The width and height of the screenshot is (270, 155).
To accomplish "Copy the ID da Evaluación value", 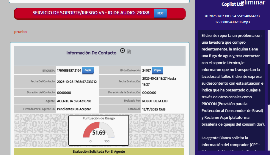I will point(157,70).
